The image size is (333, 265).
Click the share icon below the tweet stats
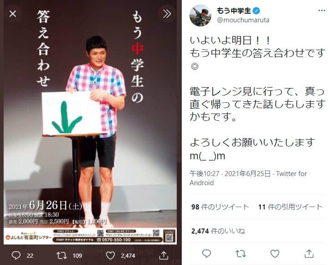coord(309,254)
